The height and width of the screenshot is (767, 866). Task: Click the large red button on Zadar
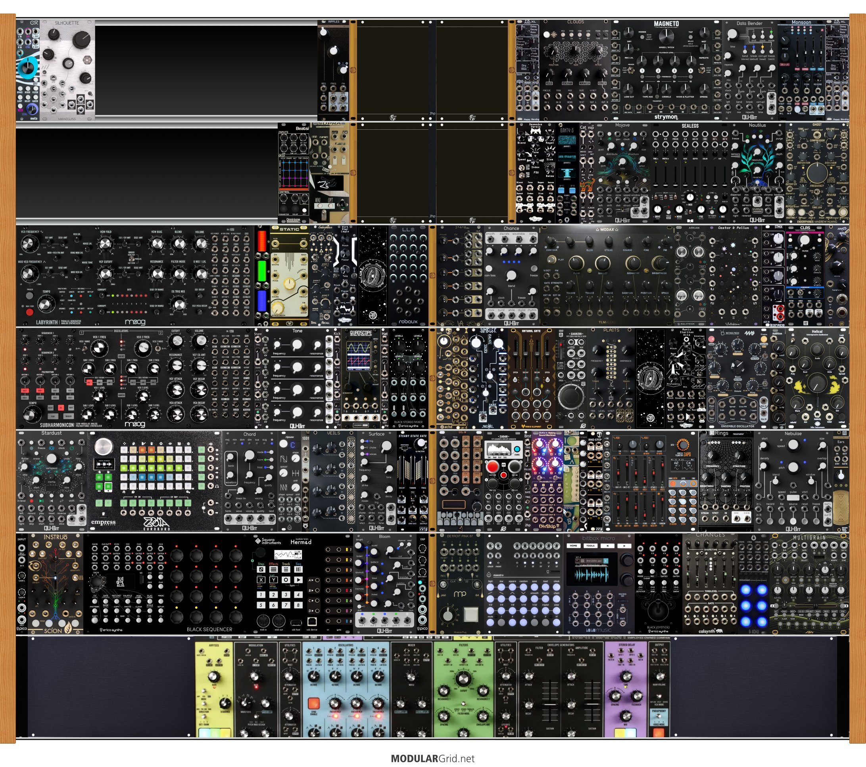point(492,467)
